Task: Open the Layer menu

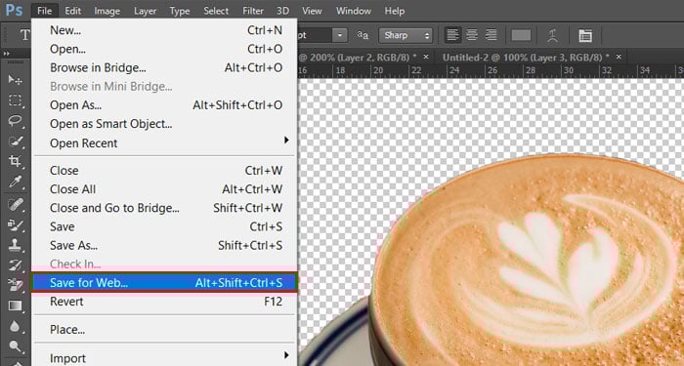Action: (x=145, y=11)
